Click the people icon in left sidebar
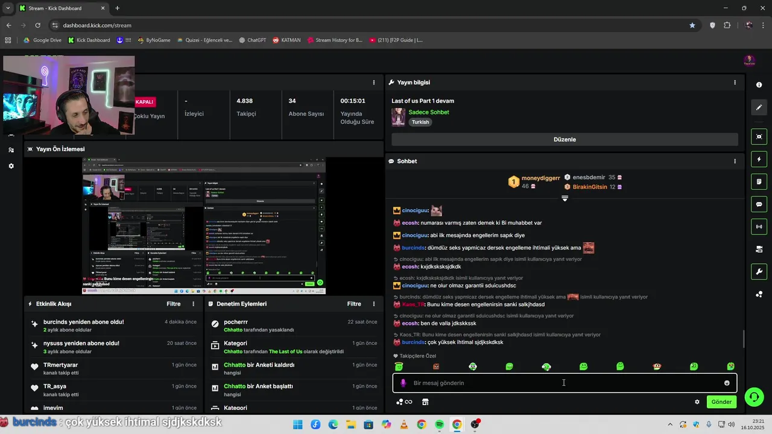This screenshot has height=434, width=772. [11, 149]
